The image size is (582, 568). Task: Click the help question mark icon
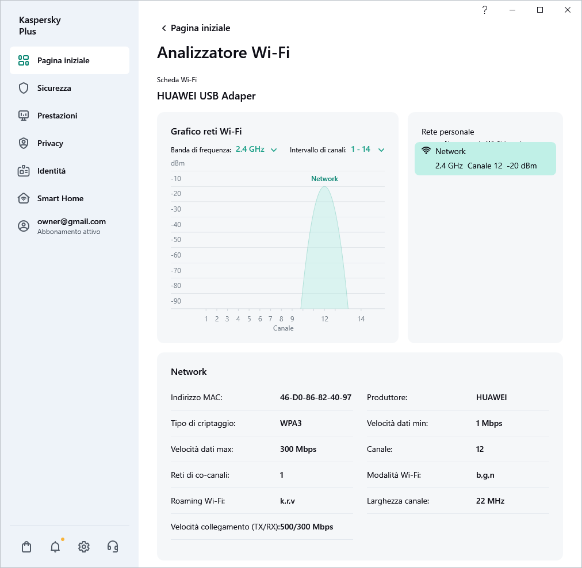click(485, 10)
